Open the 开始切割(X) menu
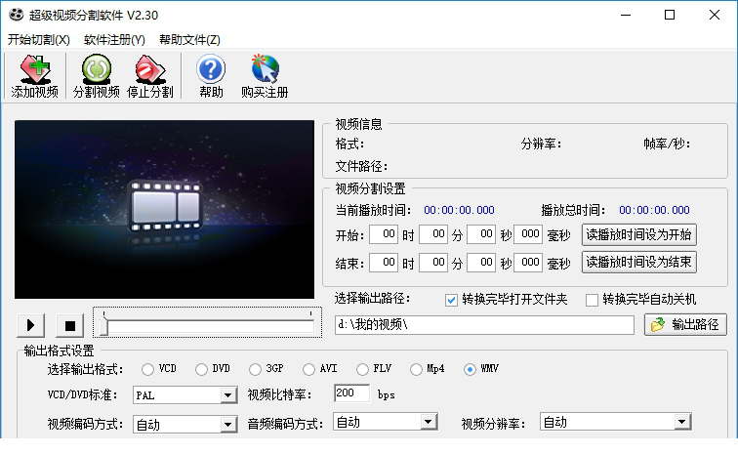 [39, 40]
